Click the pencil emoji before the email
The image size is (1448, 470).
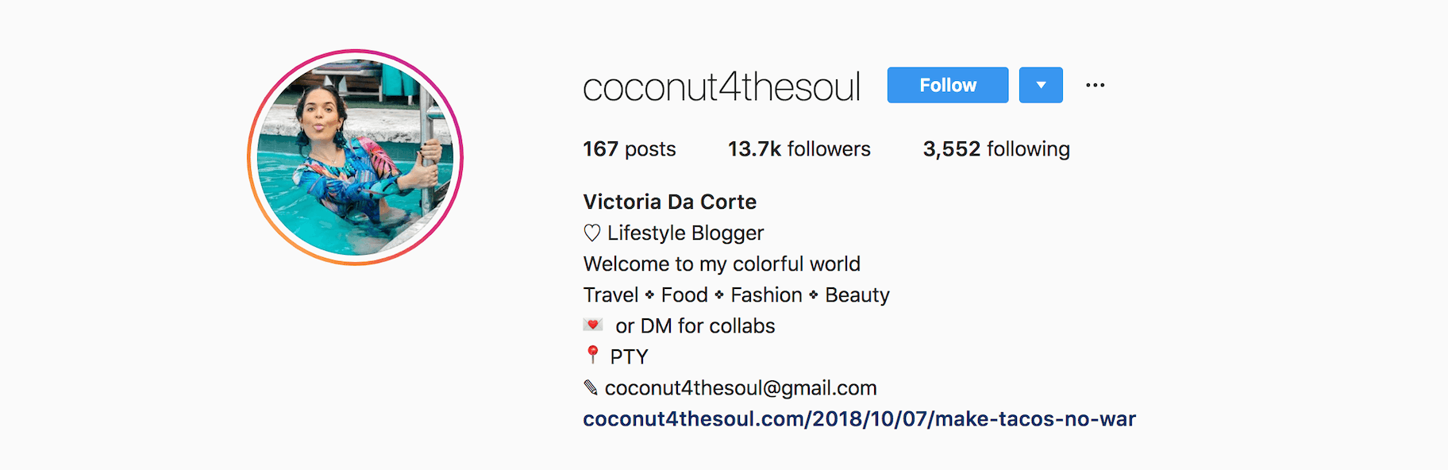[x=591, y=387]
